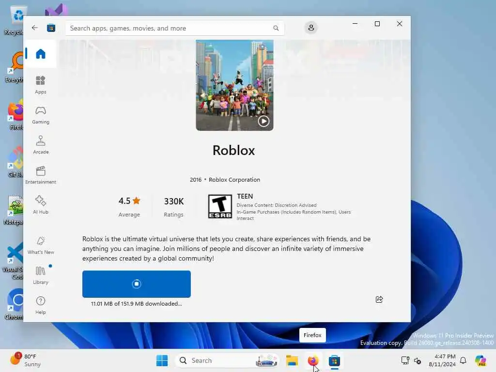Open the Windows Start menu
496x372 pixels.
click(162, 360)
